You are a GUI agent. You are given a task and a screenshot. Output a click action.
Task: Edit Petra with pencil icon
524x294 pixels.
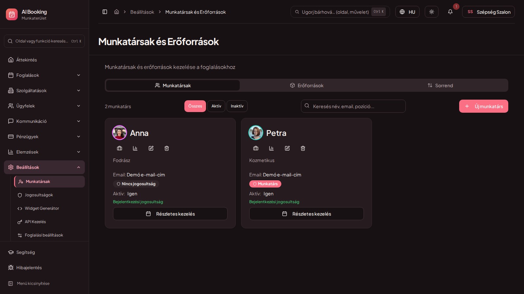287,148
